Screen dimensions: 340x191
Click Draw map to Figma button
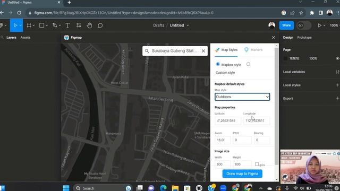[x=242, y=173]
